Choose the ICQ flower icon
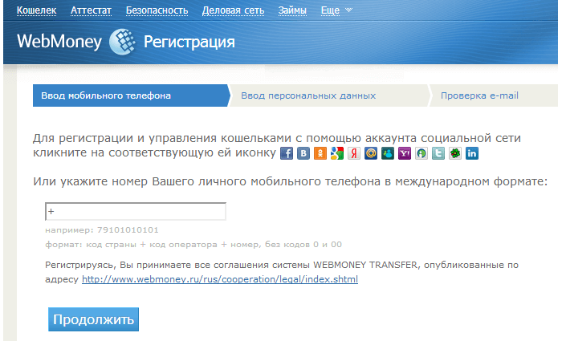The image size is (562, 341). pos(455,153)
